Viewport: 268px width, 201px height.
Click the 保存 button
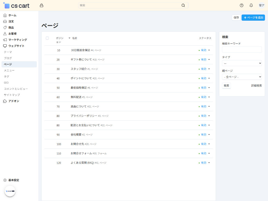click(236, 17)
